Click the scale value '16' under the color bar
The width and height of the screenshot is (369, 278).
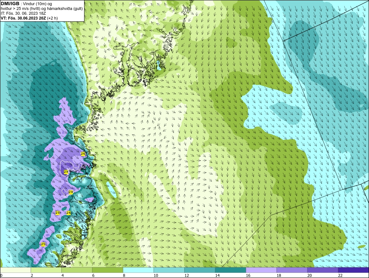pyautogui.click(x=248, y=276)
